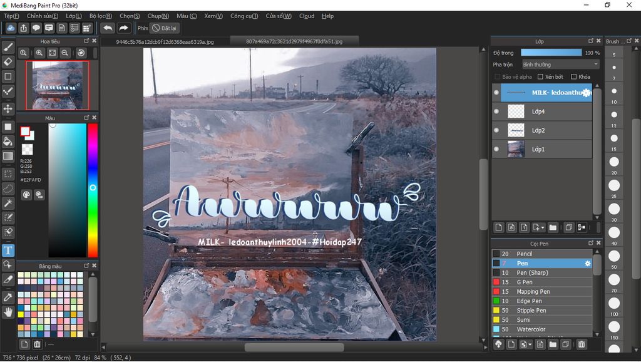Adjust the Độ trong opacity slider

(551, 53)
